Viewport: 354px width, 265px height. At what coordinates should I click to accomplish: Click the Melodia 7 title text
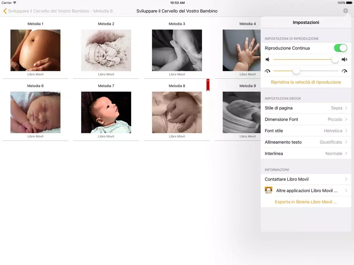106,86
